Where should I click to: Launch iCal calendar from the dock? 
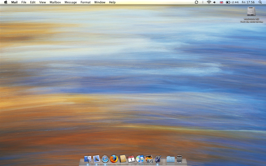tap(131, 159)
